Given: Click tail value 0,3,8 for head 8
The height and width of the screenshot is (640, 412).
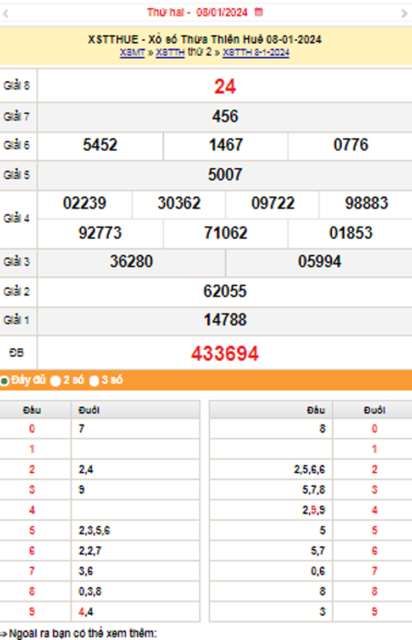Looking at the screenshot, I should coord(90,592).
